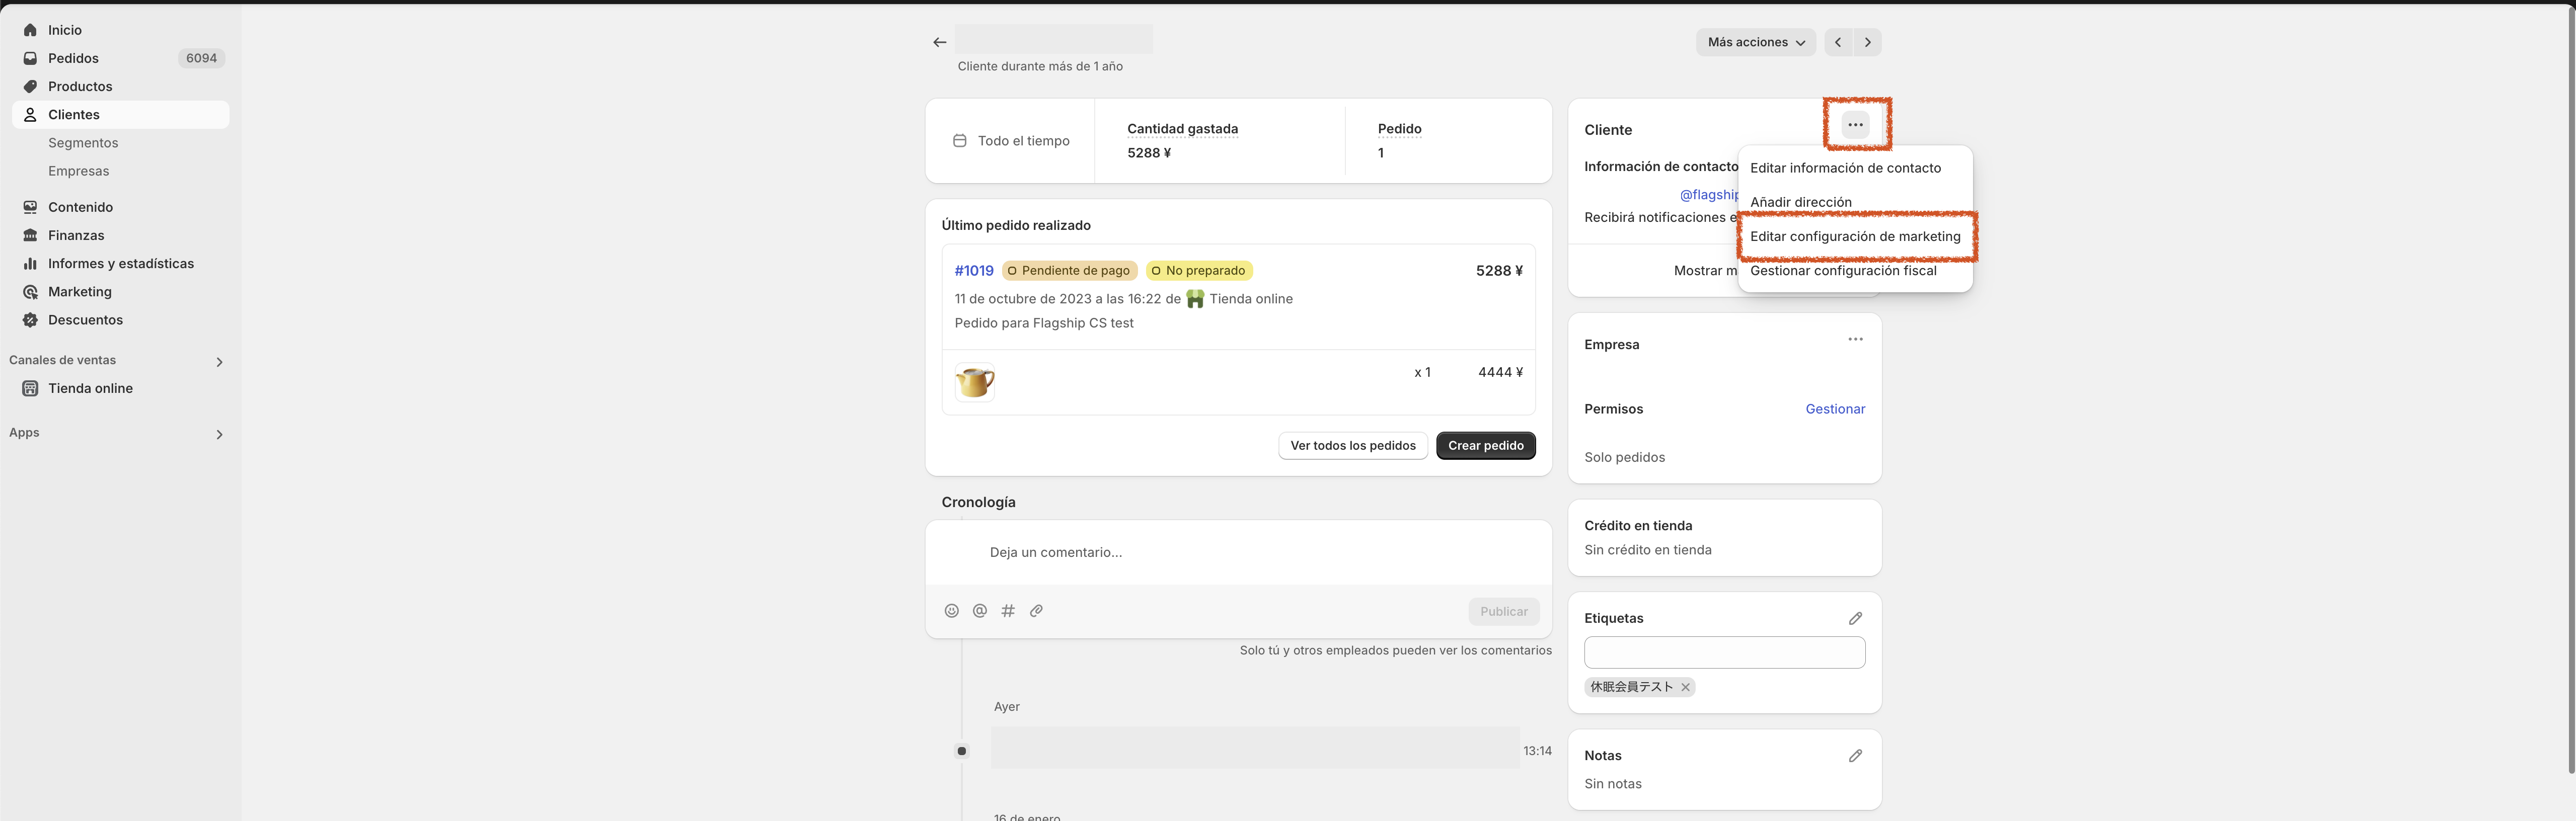Viewport: 2576px width, 821px height.
Task: Insert an emoji in the comment
Action: pyautogui.click(x=952, y=611)
